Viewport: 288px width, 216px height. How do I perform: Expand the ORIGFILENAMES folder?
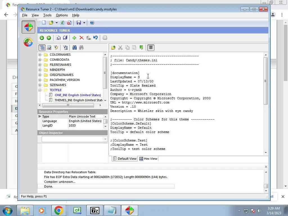40,75
